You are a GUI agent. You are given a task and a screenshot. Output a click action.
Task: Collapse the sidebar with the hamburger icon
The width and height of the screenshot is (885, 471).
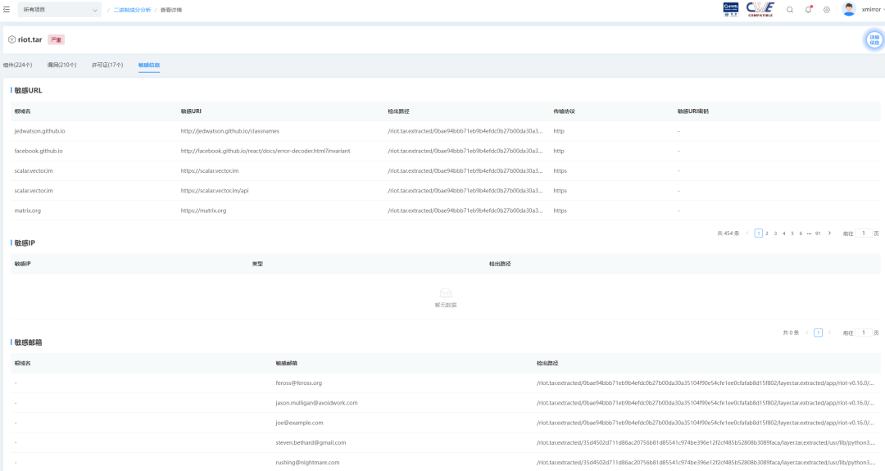[7, 10]
